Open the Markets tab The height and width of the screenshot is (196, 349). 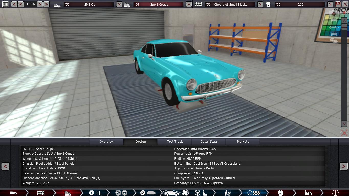point(243,142)
